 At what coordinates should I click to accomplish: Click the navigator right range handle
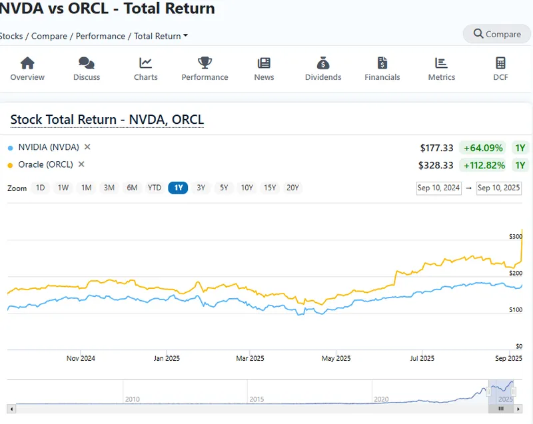[514, 392]
